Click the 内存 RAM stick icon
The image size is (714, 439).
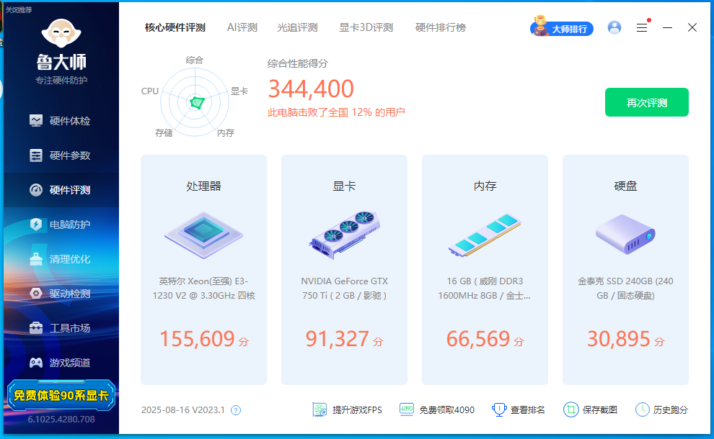pyautogui.click(x=485, y=235)
